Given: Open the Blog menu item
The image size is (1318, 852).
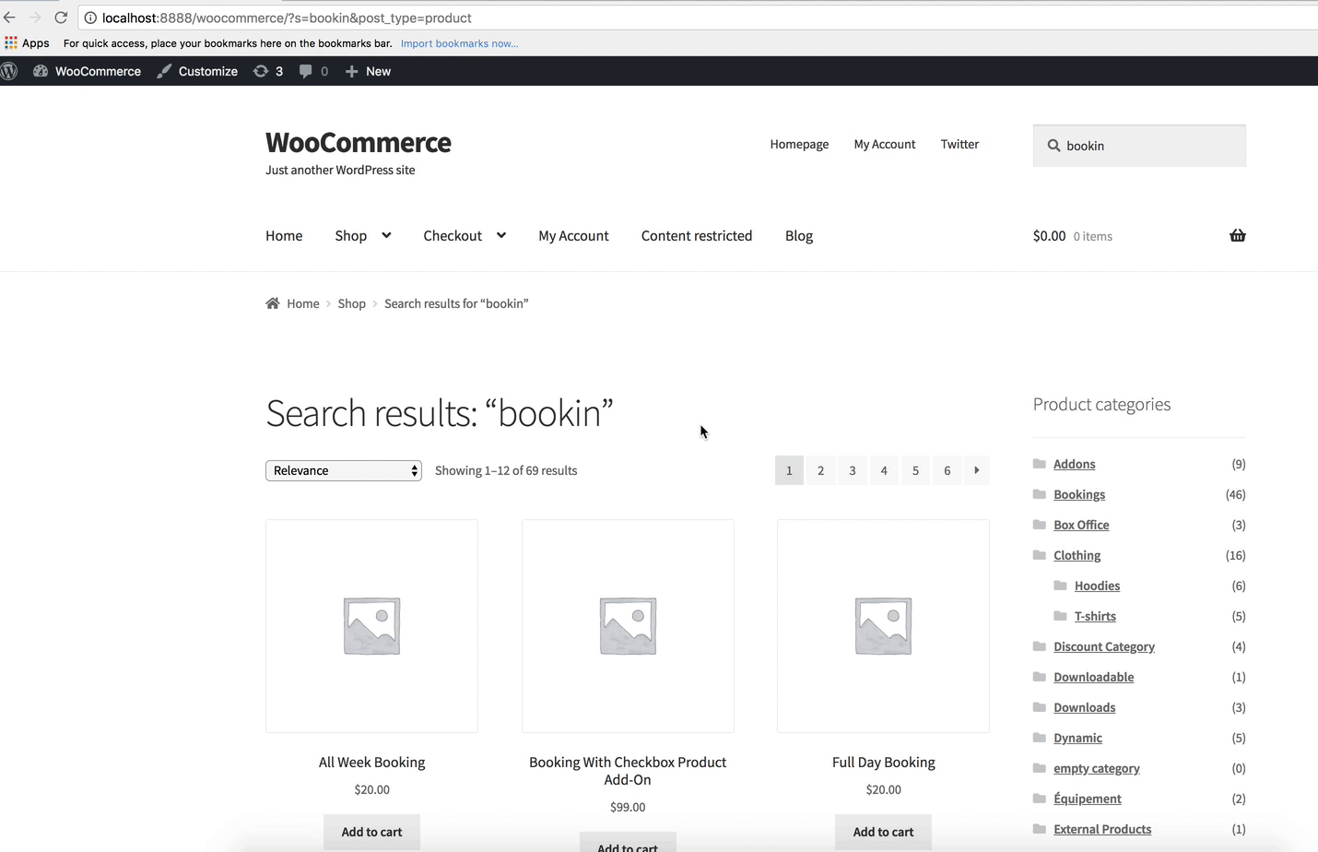Looking at the screenshot, I should (799, 236).
